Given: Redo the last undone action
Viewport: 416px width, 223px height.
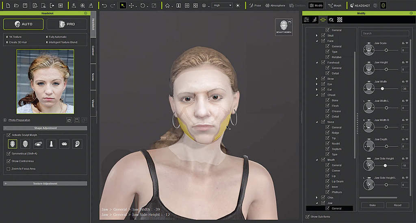Looking at the screenshot, I should click(113, 5).
